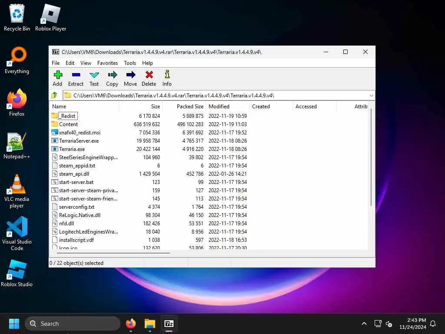Select the Terraria.exe file icon

point(54,149)
